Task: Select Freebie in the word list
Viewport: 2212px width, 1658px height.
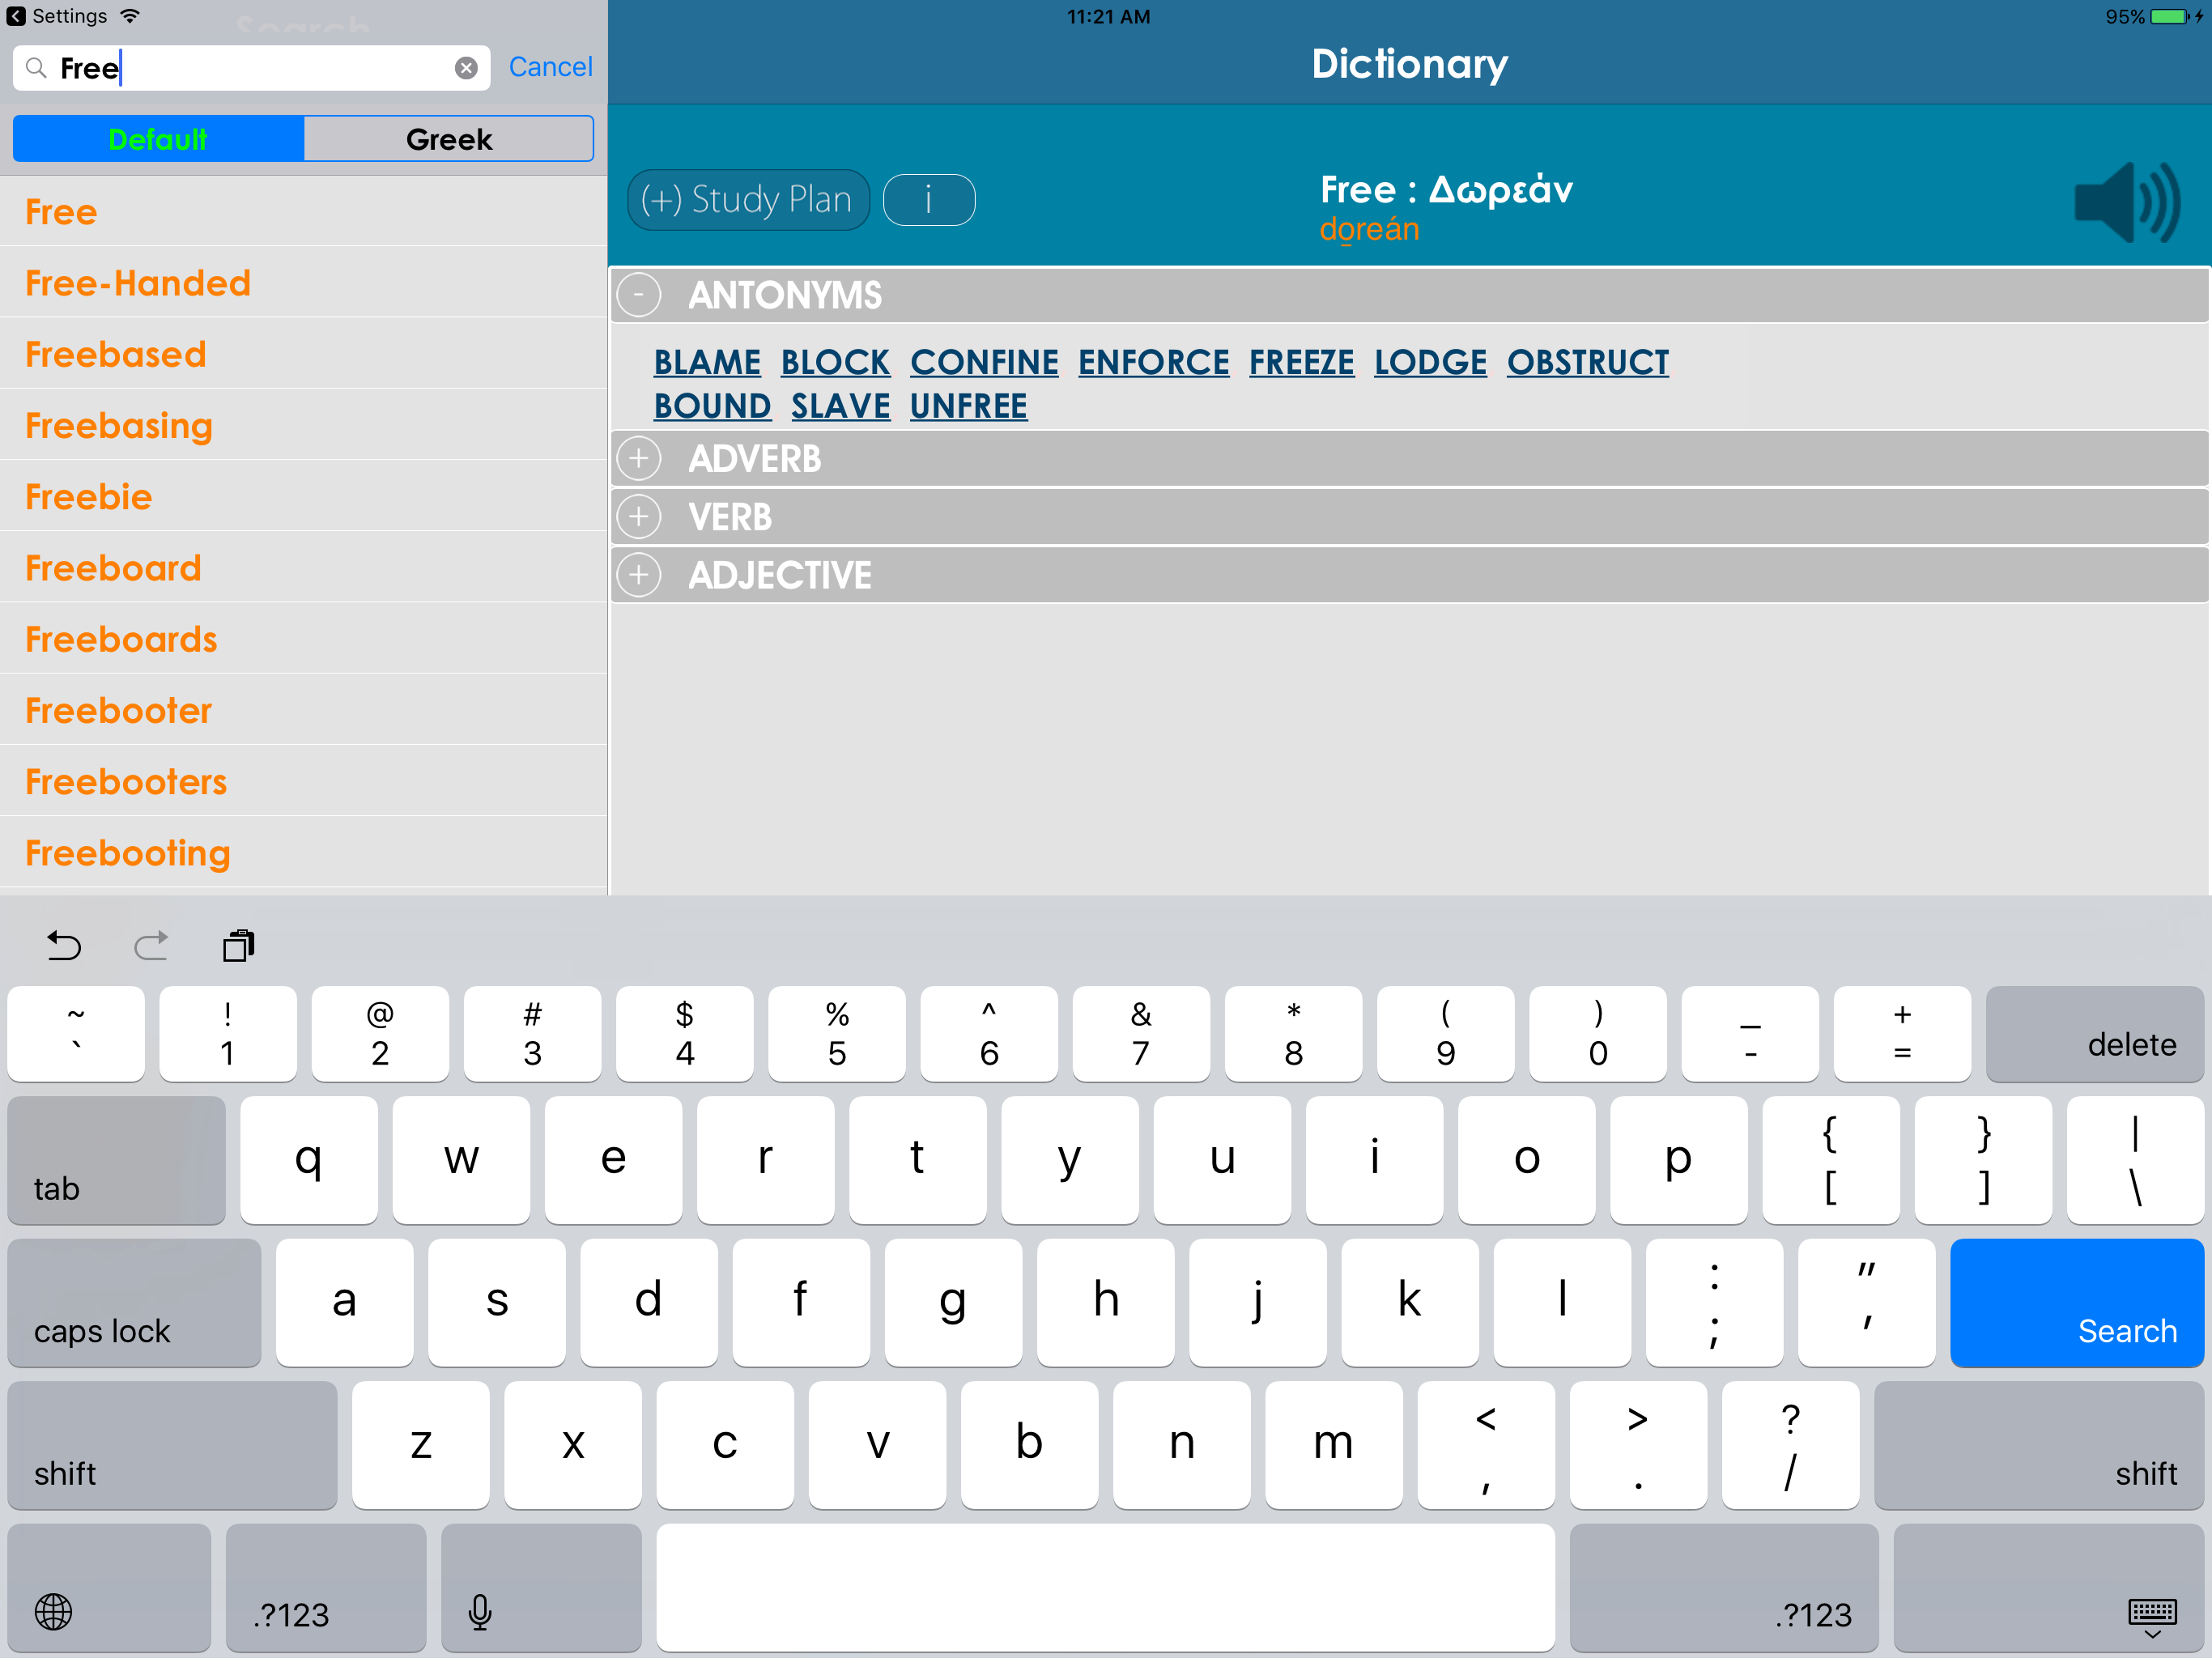Action: point(89,497)
